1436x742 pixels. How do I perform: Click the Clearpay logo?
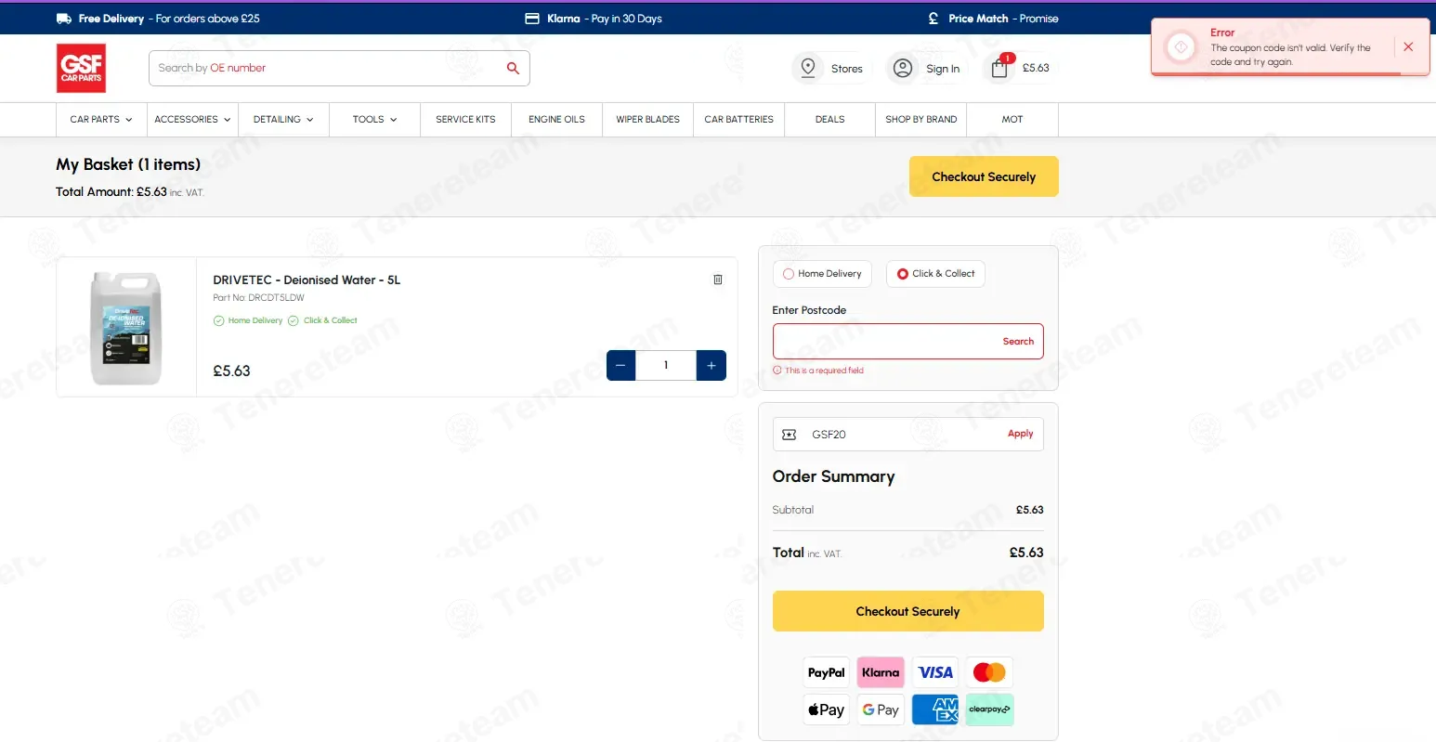point(989,709)
